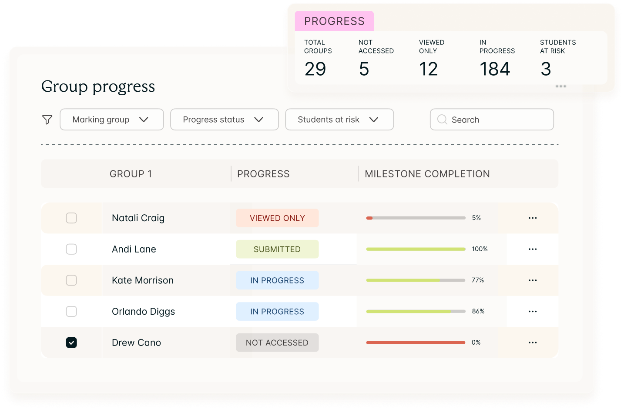Select the pink PROGRESS tab
624x409 pixels.
tap(334, 21)
